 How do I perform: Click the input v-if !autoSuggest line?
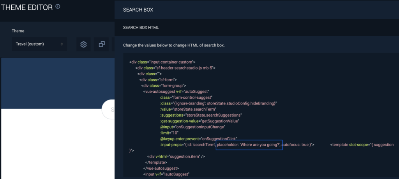point(167,174)
